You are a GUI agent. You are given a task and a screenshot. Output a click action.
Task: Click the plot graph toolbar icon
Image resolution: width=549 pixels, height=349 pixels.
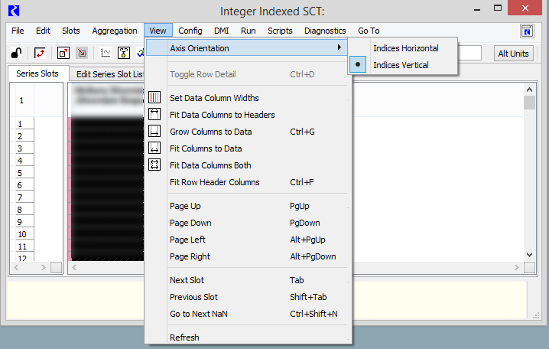[106, 53]
